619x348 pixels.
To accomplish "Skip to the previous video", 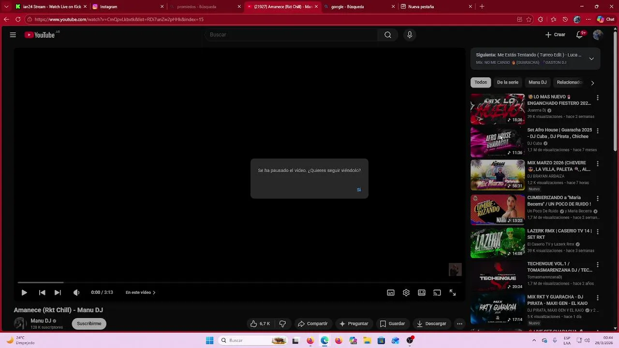I will coord(42,292).
